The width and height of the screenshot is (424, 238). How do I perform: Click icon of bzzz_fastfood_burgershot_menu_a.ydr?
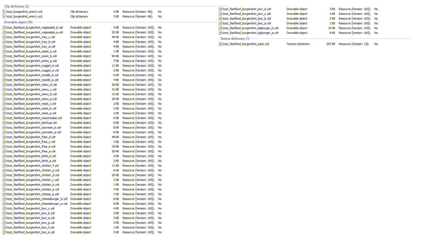[4, 99]
